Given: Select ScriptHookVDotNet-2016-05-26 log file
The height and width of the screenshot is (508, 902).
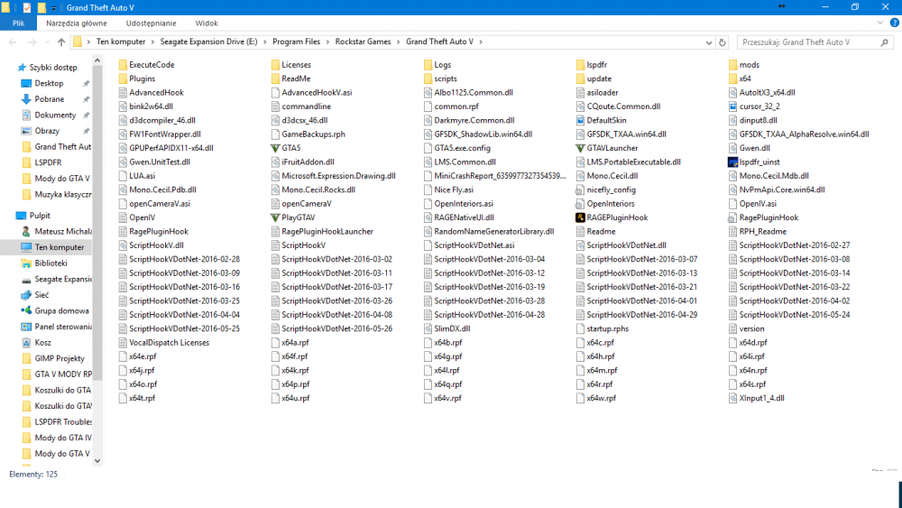Looking at the screenshot, I should [x=332, y=328].
